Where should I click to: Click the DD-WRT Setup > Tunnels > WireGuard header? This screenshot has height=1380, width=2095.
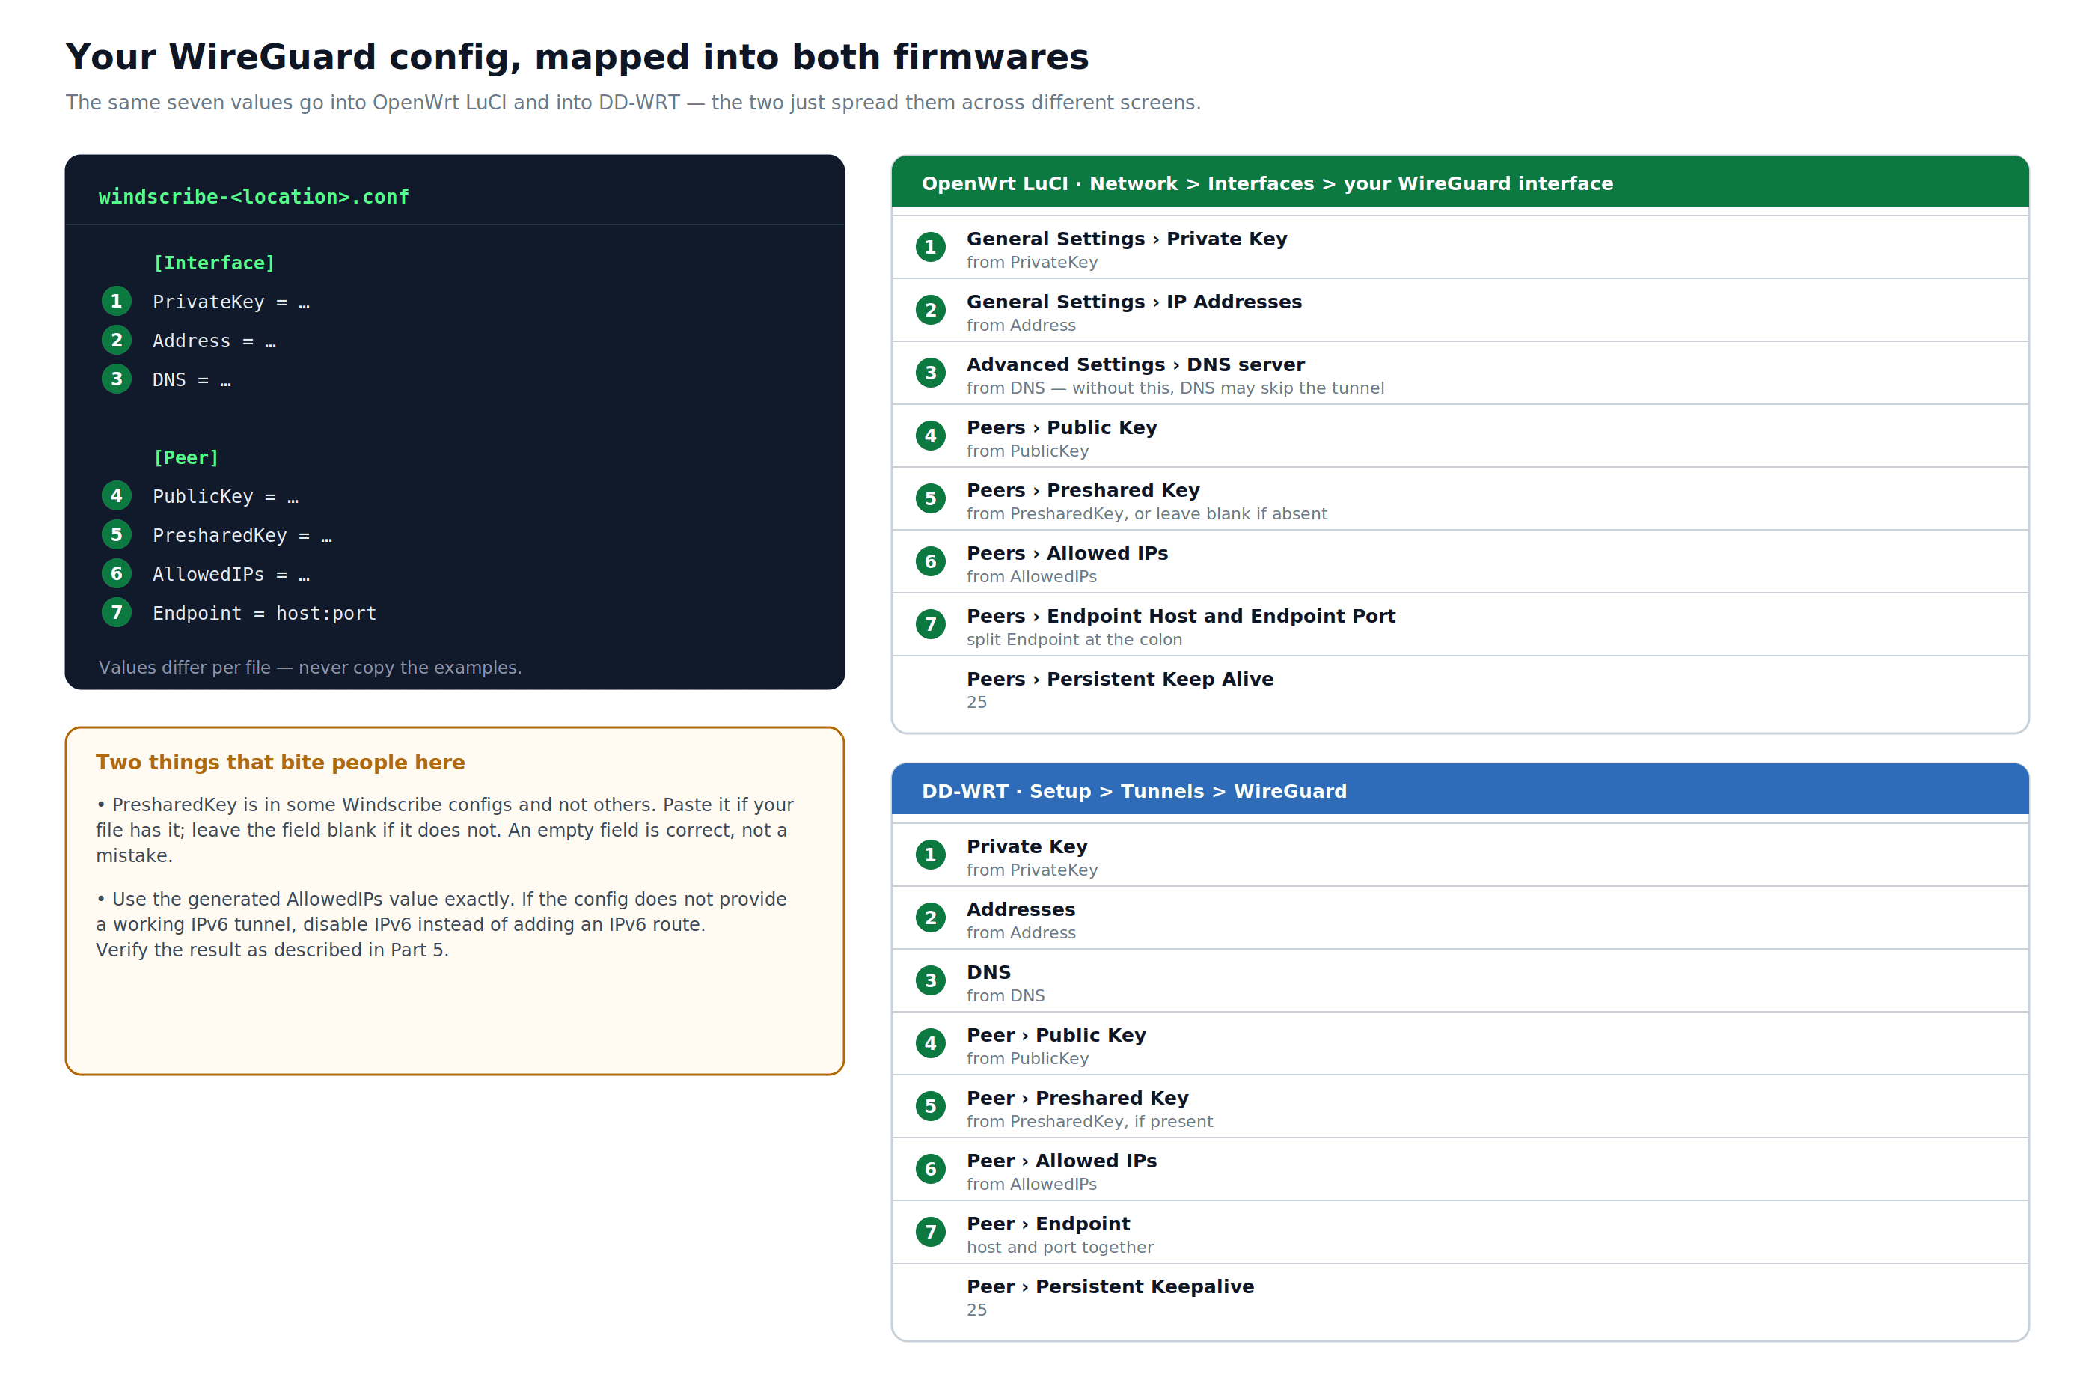[1460, 790]
